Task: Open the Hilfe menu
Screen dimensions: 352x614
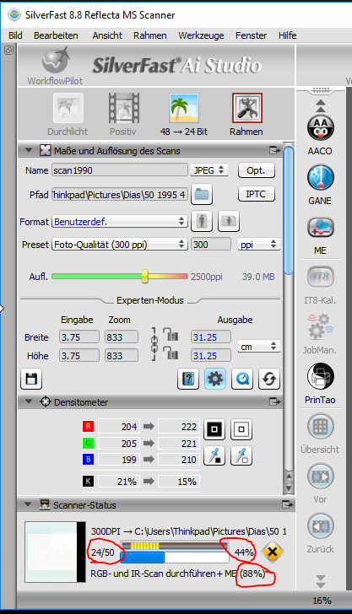Action: pos(287,35)
